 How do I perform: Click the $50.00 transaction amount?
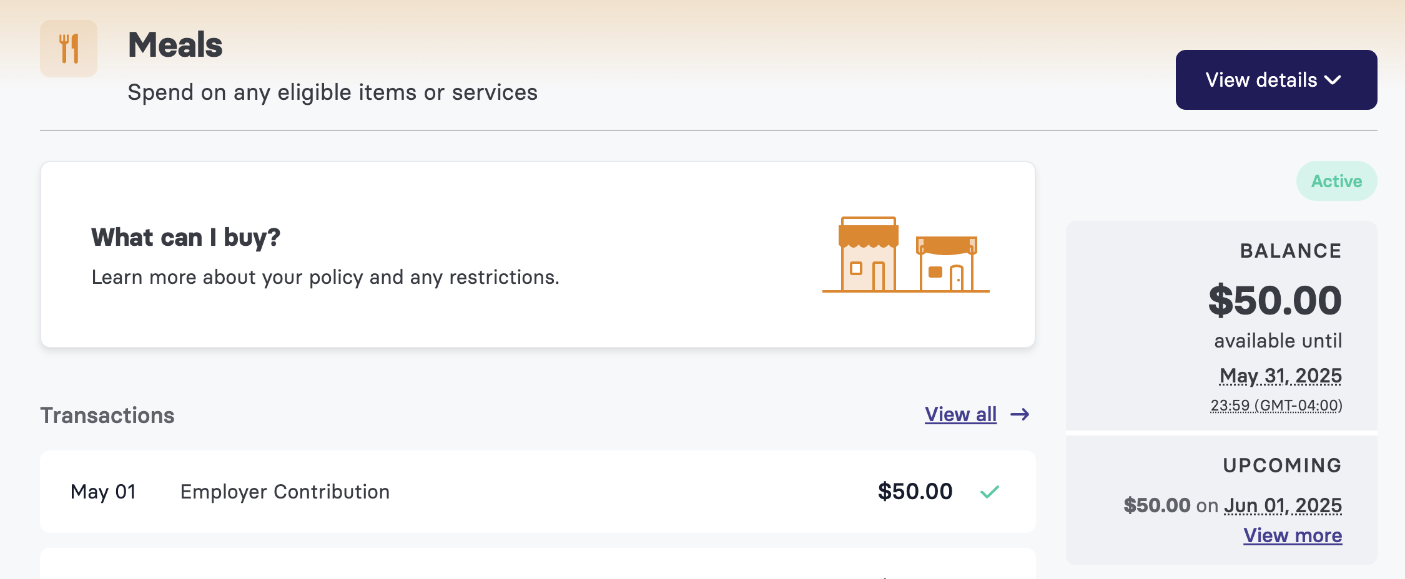point(915,492)
